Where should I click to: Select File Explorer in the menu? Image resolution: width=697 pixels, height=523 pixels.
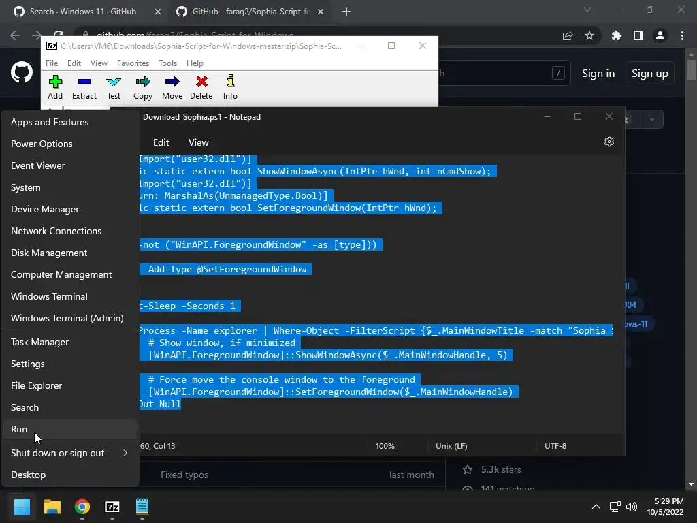[70, 385]
